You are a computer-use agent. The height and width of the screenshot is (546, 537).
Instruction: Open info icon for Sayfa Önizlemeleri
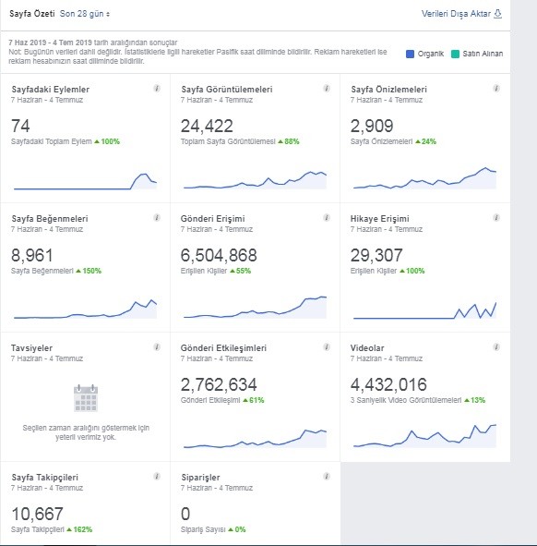[x=496, y=89]
